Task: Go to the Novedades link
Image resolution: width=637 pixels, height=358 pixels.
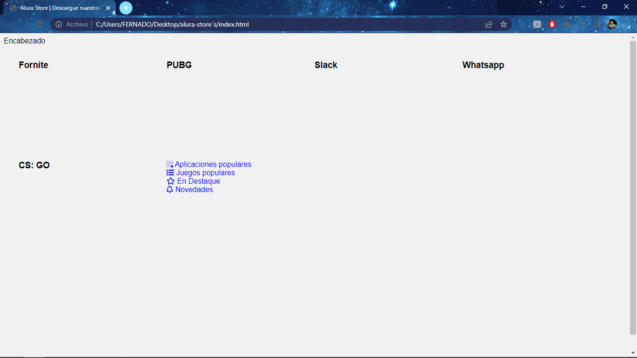Action: [x=194, y=189]
